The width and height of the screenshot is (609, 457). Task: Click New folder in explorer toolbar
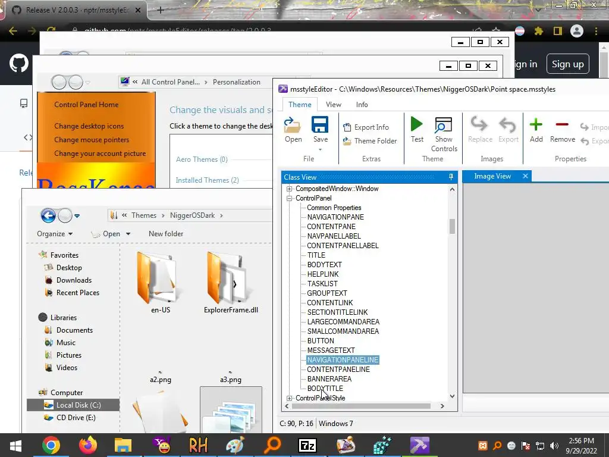(166, 233)
